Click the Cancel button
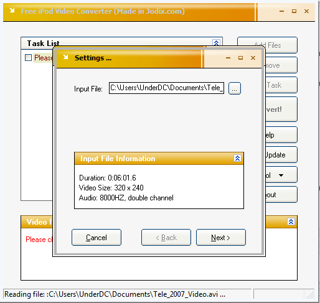320x303 pixels. point(96,238)
